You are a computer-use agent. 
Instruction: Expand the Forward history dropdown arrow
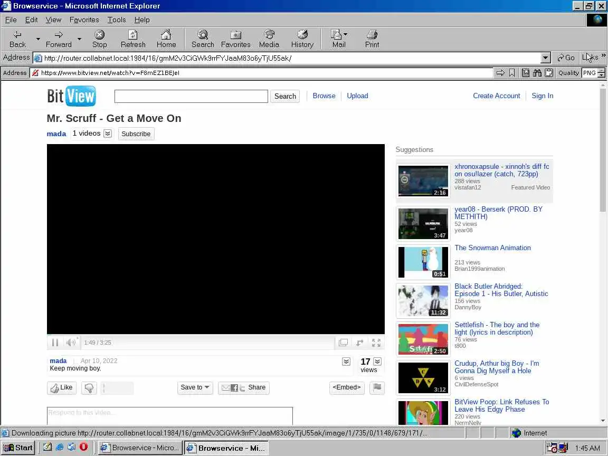point(79,39)
